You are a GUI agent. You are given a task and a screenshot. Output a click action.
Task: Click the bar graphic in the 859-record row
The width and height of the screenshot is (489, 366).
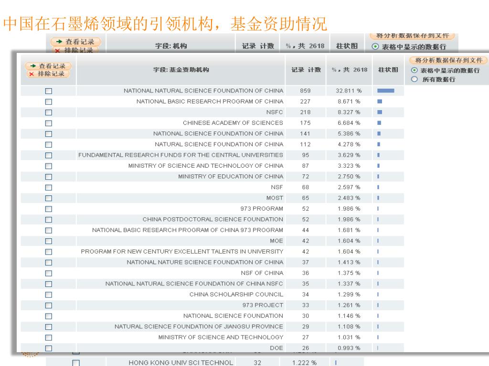[386, 91]
